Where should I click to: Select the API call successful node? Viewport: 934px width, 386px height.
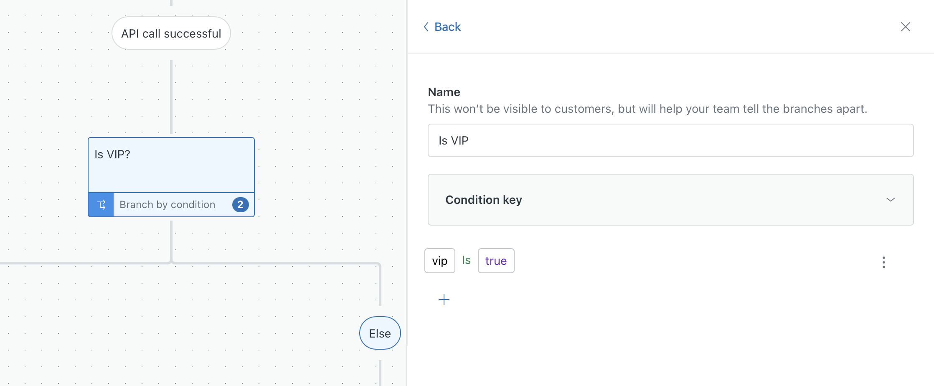click(x=171, y=33)
